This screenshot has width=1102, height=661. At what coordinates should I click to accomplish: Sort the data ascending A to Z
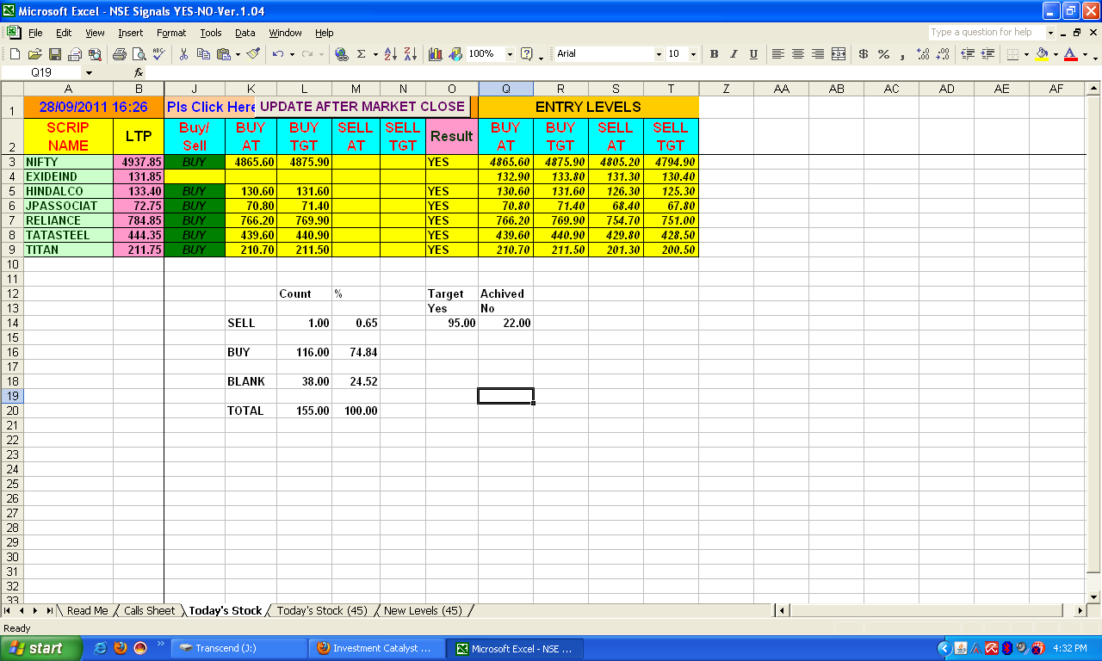coord(390,54)
